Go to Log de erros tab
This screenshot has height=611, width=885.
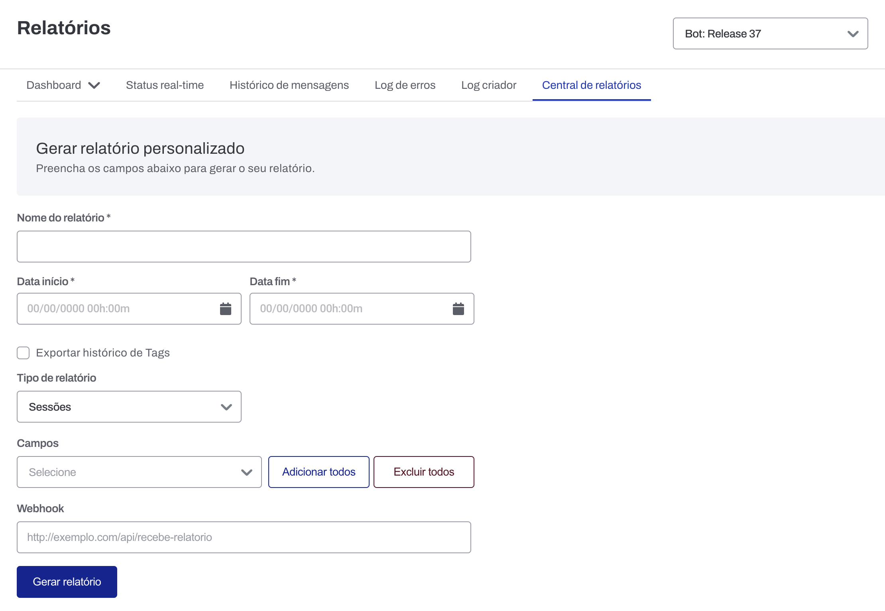pyautogui.click(x=405, y=85)
